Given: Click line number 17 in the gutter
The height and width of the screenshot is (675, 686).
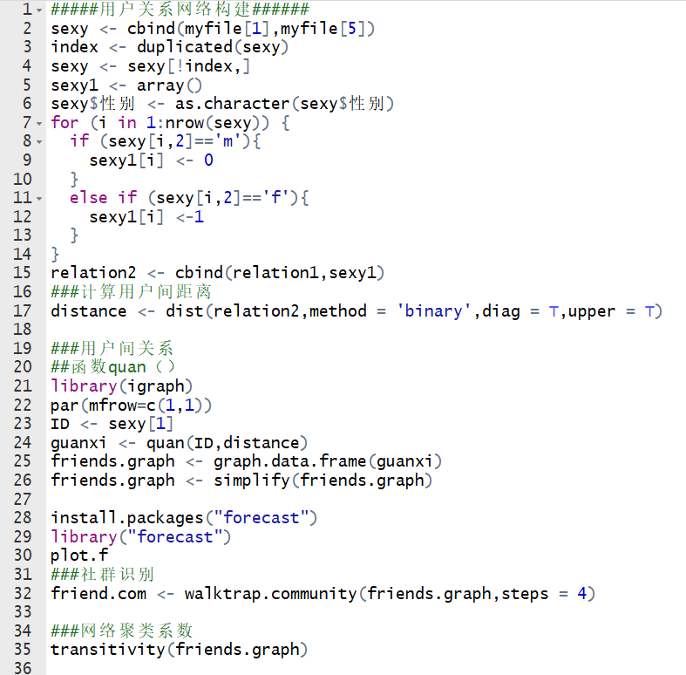Looking at the screenshot, I should click(x=23, y=311).
